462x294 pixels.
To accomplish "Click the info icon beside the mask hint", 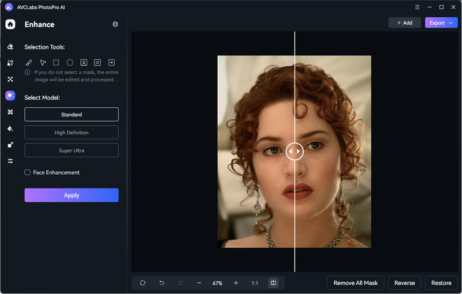I will pyautogui.click(x=27, y=72).
